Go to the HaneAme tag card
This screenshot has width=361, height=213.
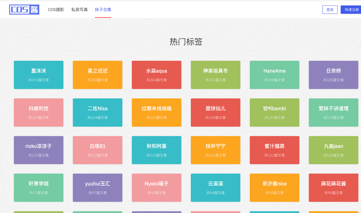pos(274,75)
